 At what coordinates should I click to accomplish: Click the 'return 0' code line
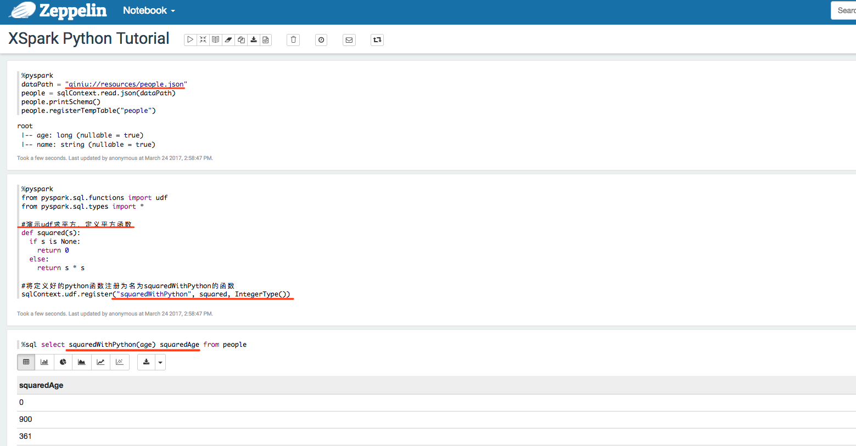click(53, 250)
